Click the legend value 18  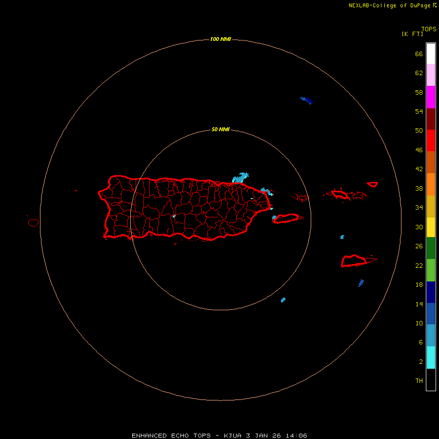pyautogui.click(x=419, y=285)
